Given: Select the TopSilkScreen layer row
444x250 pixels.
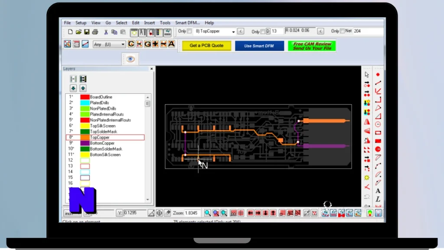Looking at the screenshot, I should [105, 126].
